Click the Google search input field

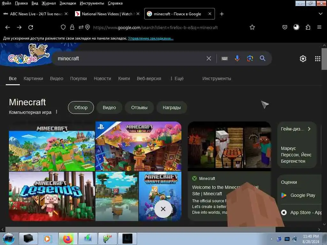coord(130,59)
